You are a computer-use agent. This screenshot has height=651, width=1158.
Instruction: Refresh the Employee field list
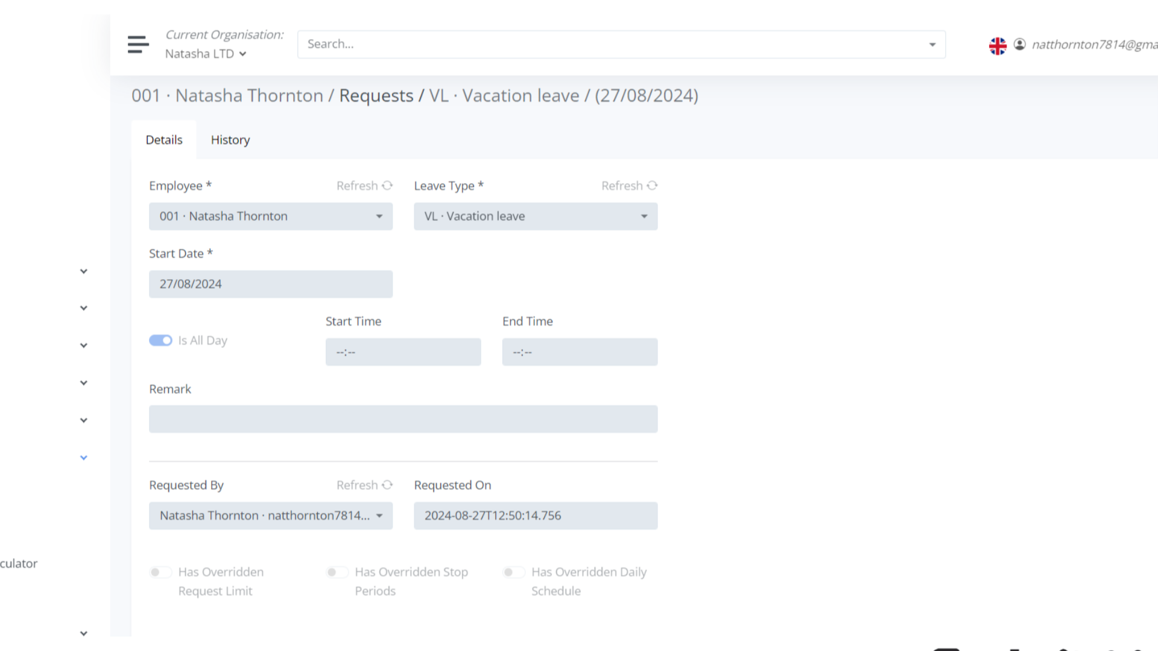(364, 186)
